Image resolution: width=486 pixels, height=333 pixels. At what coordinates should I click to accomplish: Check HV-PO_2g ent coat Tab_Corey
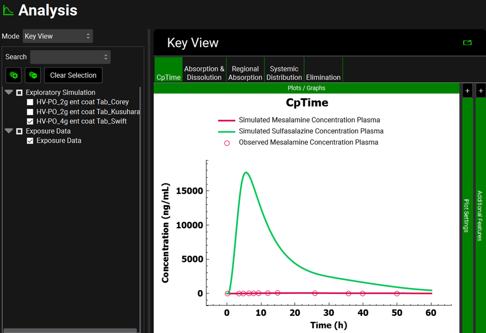point(30,102)
